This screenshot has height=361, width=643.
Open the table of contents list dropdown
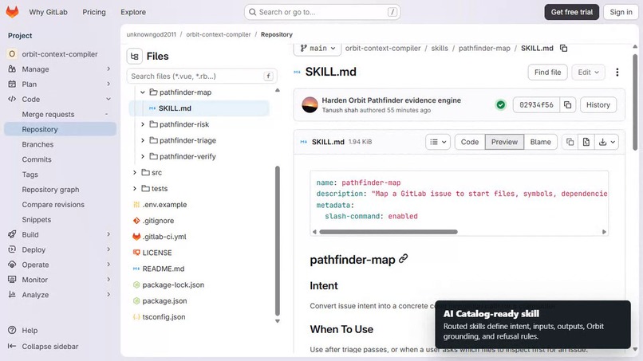click(x=438, y=142)
